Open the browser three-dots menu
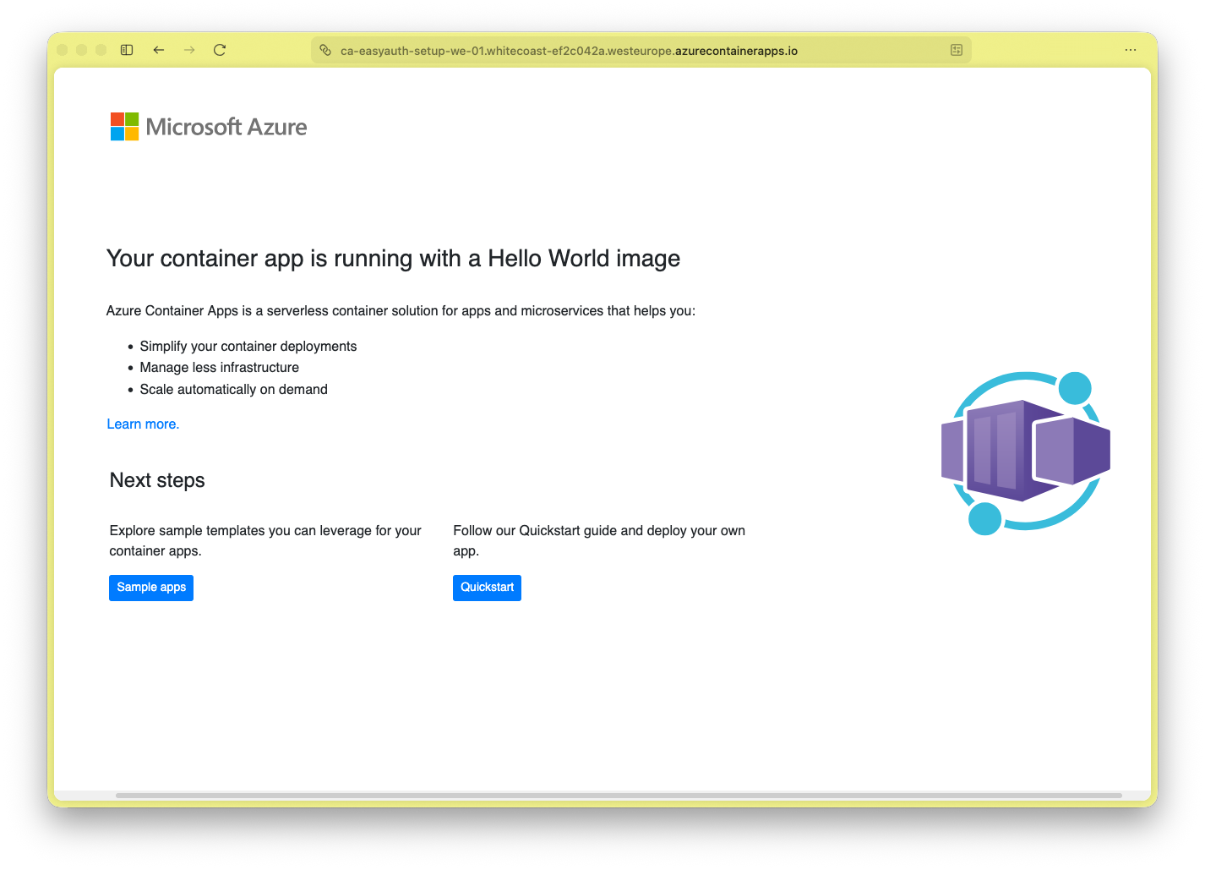 pos(1131,50)
